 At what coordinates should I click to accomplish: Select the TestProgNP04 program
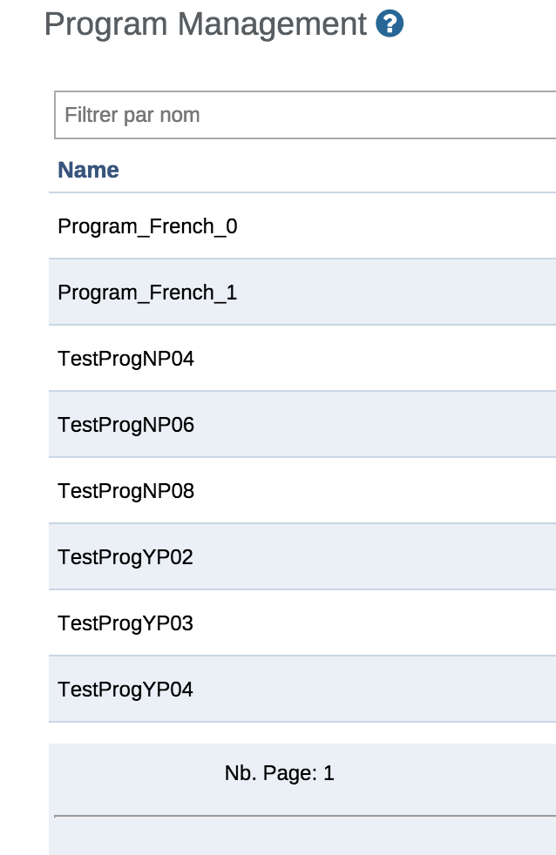[x=125, y=359]
